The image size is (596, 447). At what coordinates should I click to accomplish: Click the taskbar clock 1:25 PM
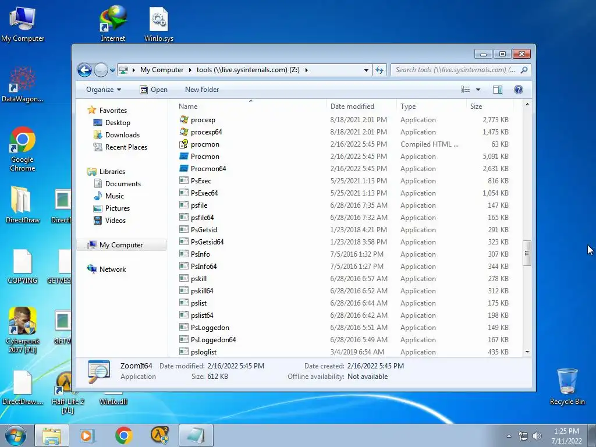click(x=566, y=431)
